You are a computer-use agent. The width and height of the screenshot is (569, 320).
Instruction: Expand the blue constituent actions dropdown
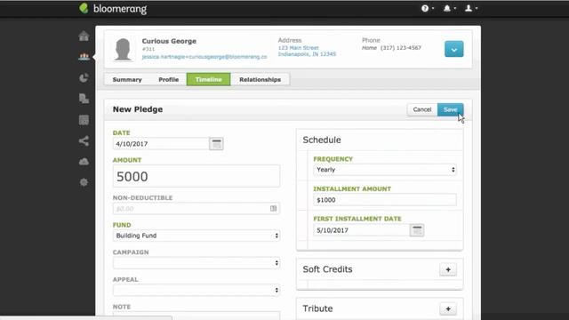(x=454, y=49)
